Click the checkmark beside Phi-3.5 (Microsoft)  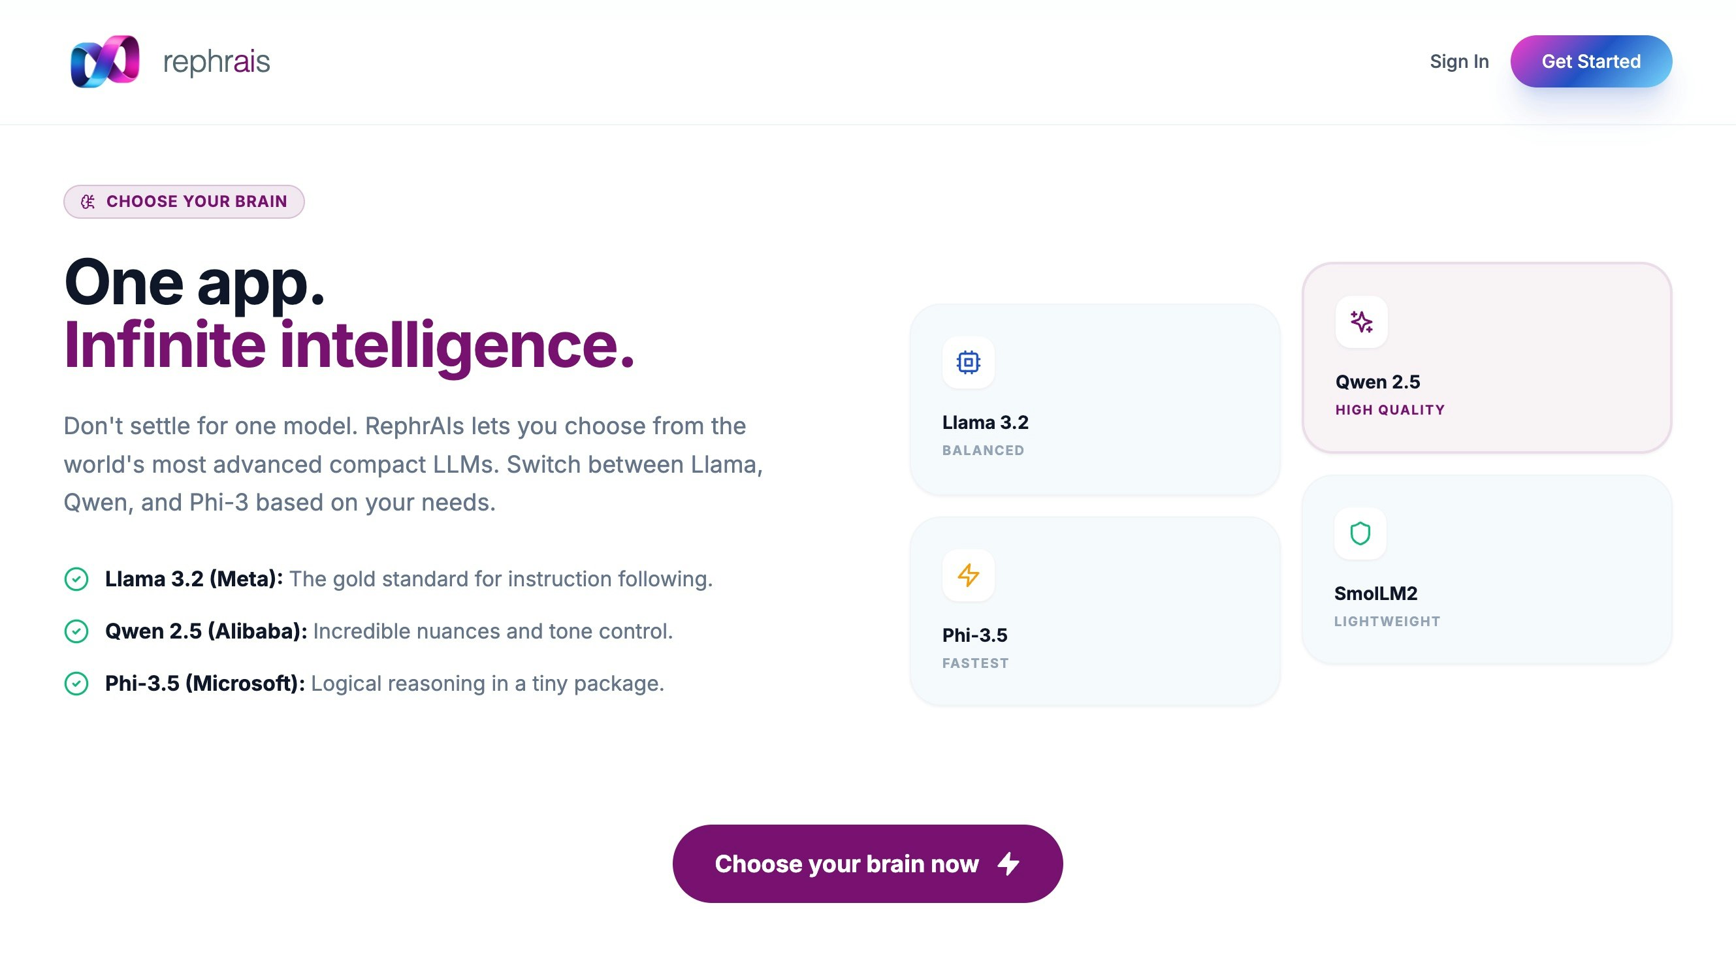tap(77, 684)
